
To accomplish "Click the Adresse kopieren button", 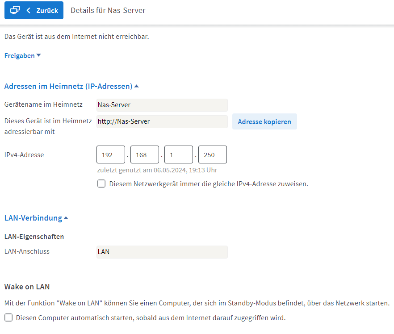I will click(x=264, y=121).
